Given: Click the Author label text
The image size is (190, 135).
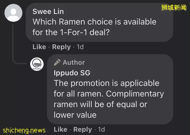Looking at the screenshot, I should [74, 62].
